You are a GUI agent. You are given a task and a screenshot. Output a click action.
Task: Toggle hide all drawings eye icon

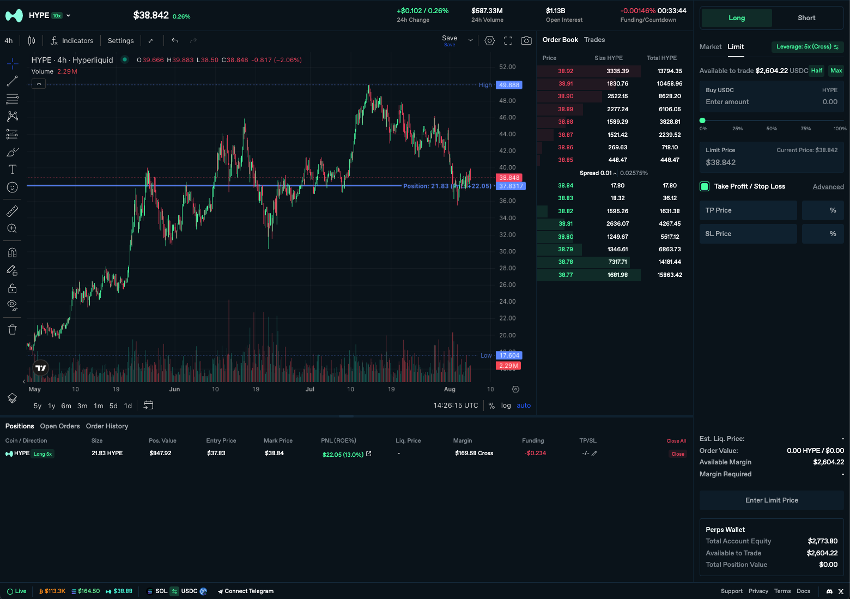coord(12,305)
